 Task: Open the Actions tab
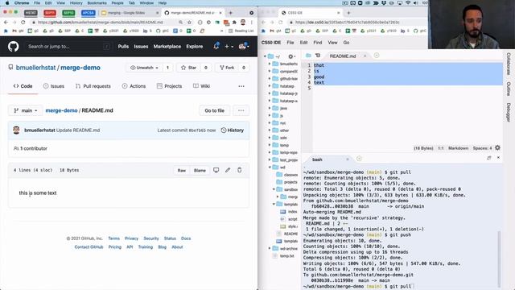tap(134, 86)
